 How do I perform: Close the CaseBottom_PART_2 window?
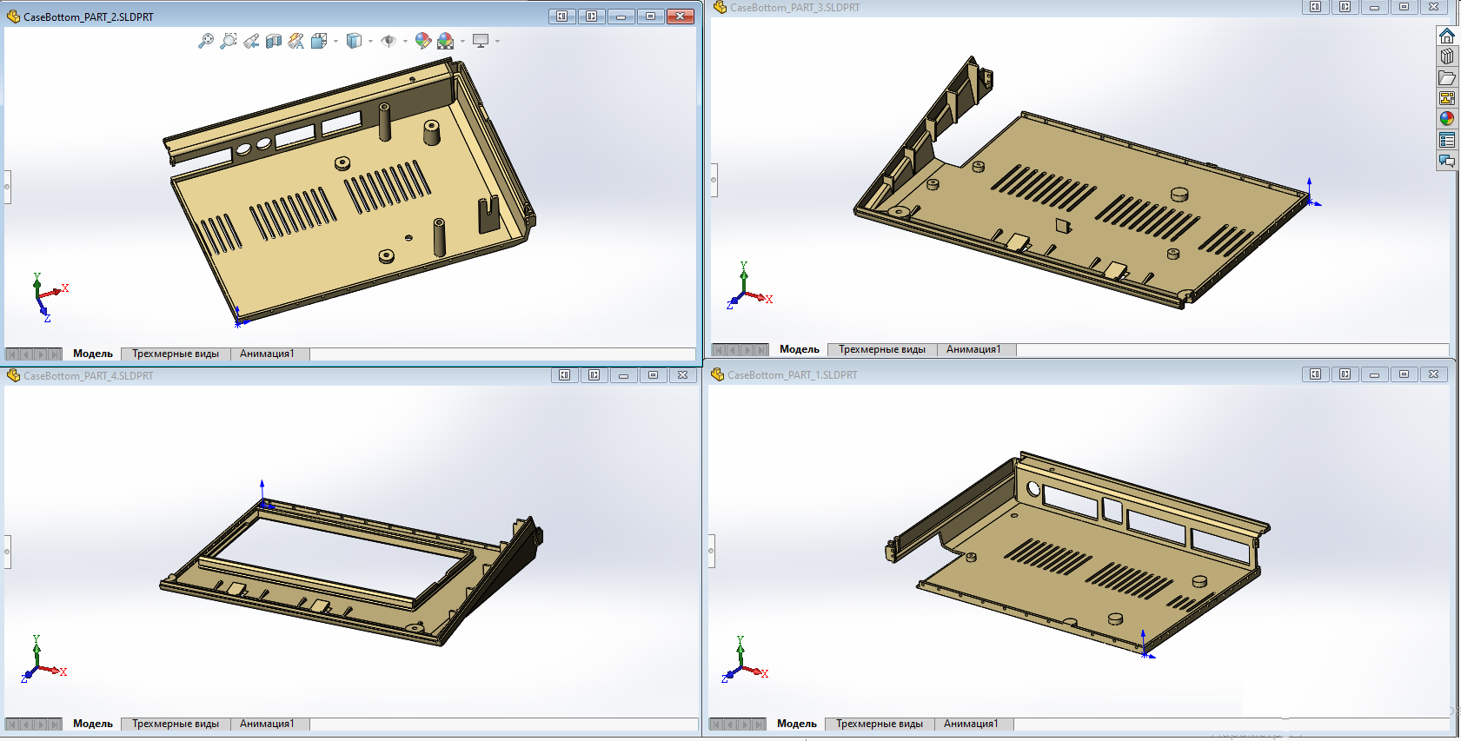click(681, 17)
